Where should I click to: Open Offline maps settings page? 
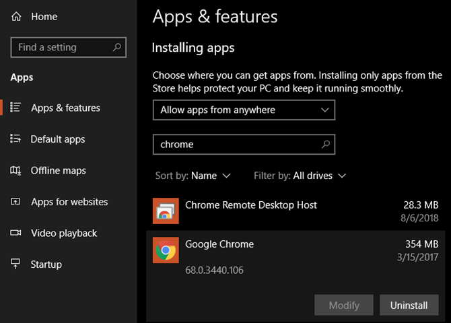coord(58,170)
